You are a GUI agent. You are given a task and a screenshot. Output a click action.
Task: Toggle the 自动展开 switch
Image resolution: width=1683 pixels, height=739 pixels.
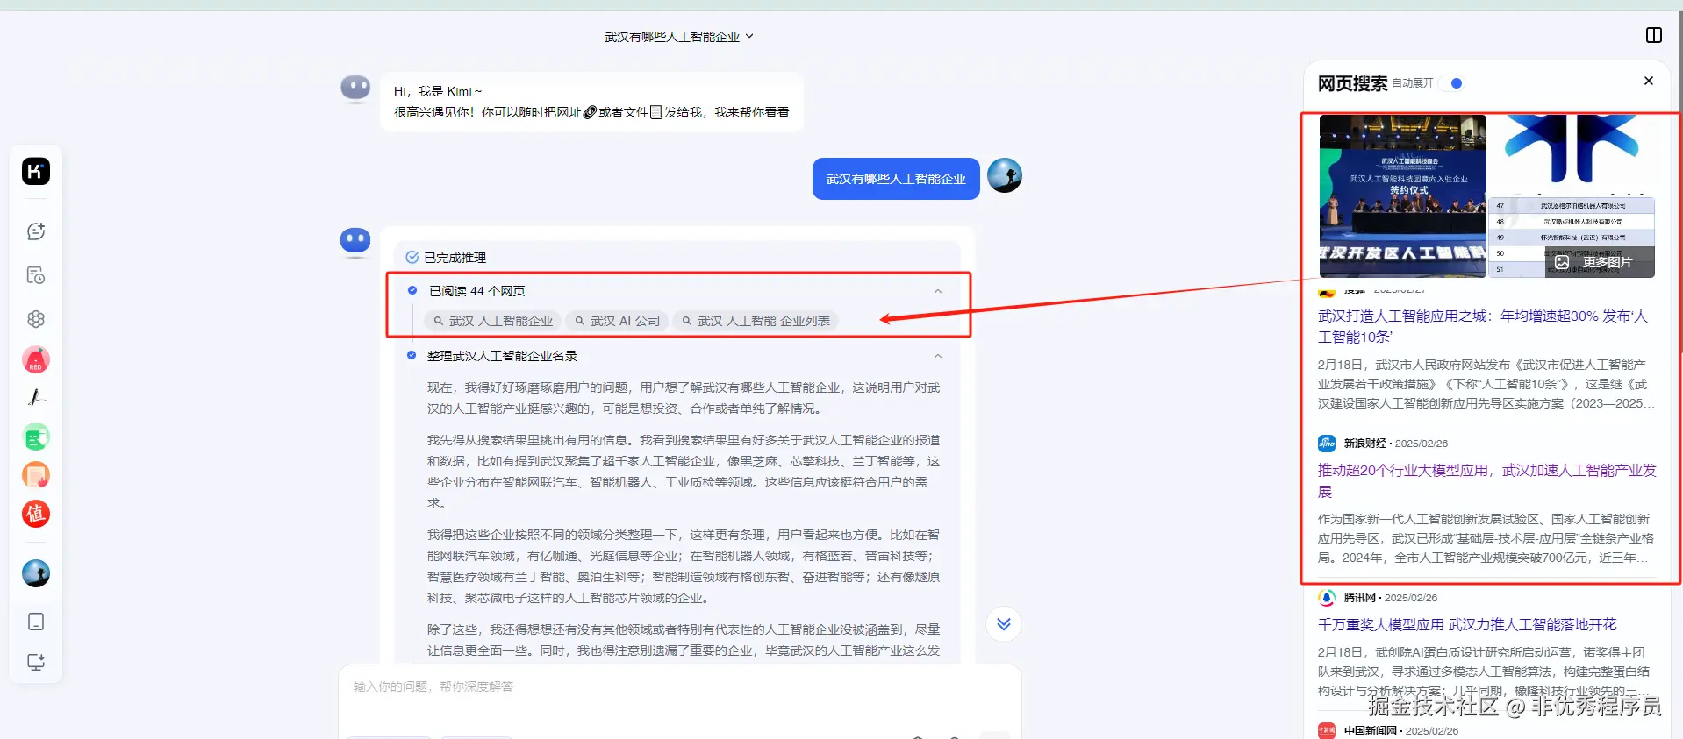tap(1453, 83)
